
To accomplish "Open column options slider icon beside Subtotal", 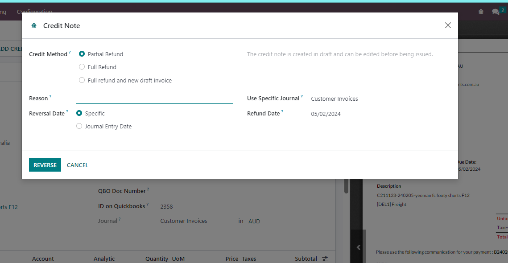I will point(325,259).
